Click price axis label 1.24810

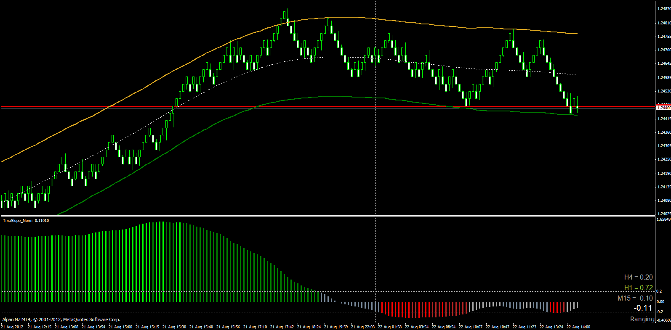[664, 23]
